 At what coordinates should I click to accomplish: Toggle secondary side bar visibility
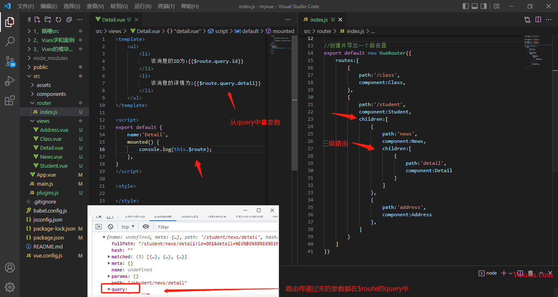tap(484, 6)
